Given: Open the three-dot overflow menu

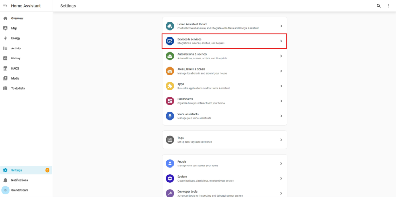Looking at the screenshot, I should pyautogui.click(x=389, y=6).
